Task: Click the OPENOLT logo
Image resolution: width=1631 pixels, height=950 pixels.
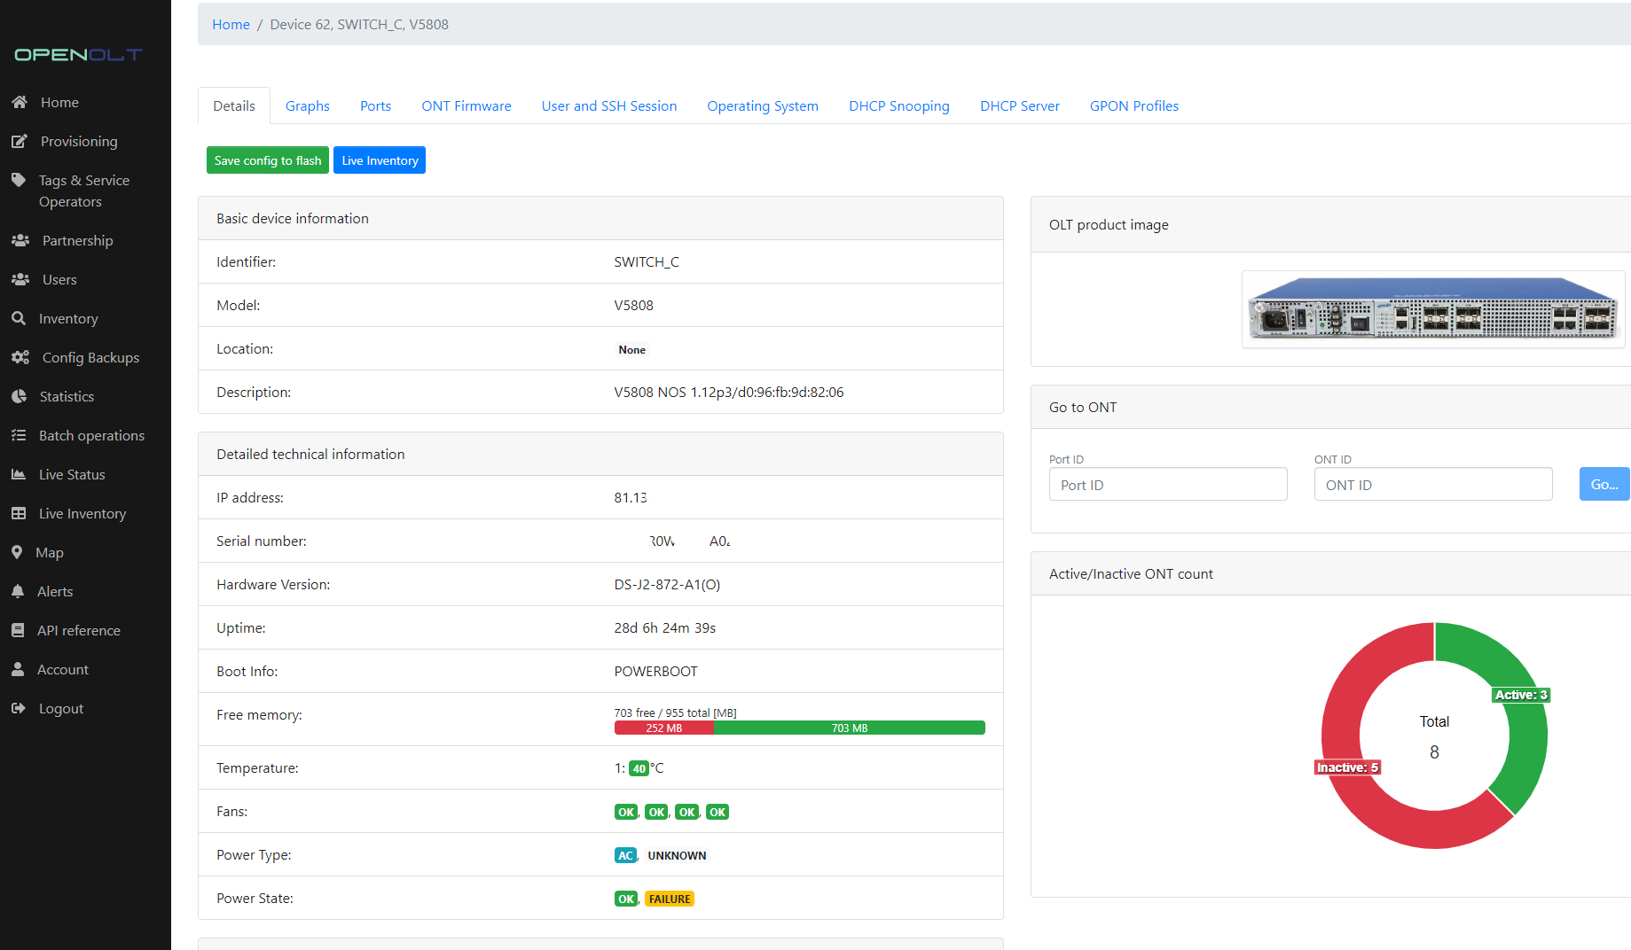Action: [x=78, y=55]
